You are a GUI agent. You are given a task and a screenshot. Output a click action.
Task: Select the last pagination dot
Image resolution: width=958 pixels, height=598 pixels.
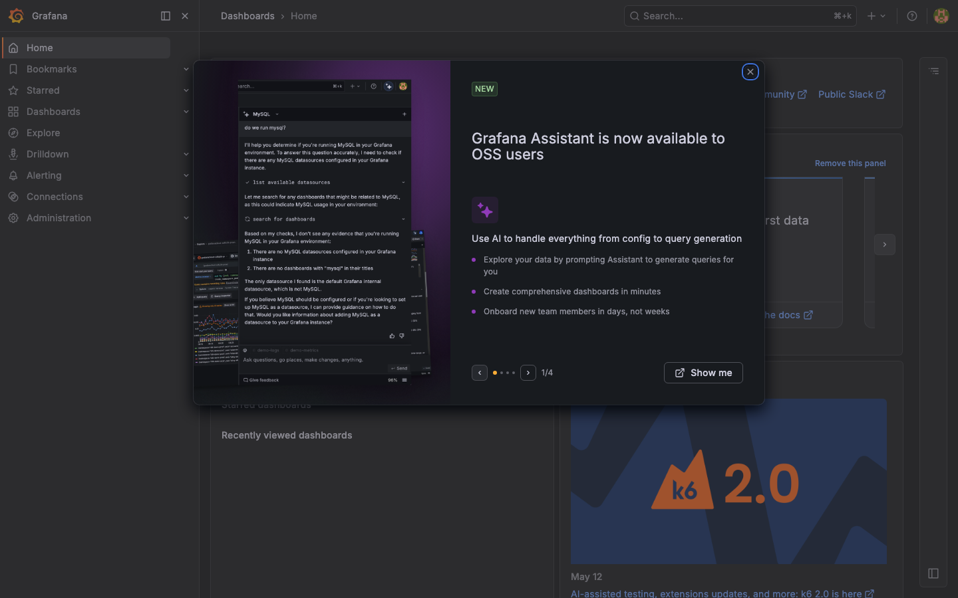(514, 373)
